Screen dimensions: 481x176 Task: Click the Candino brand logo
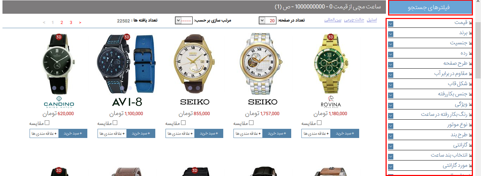(59, 102)
